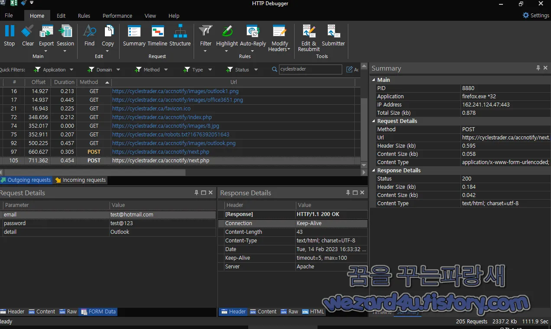The width and height of the screenshot is (551, 329).
Task: Select the outlook1.png request URL
Action: tap(175, 91)
